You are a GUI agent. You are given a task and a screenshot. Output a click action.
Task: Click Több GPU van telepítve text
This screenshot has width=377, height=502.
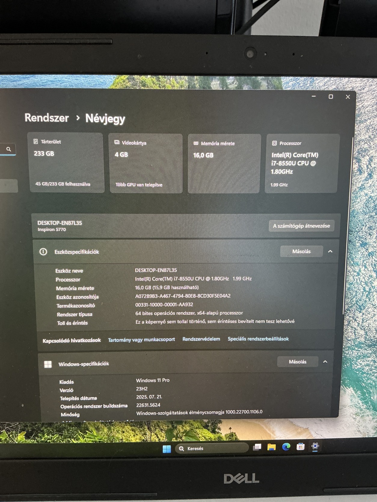click(139, 185)
